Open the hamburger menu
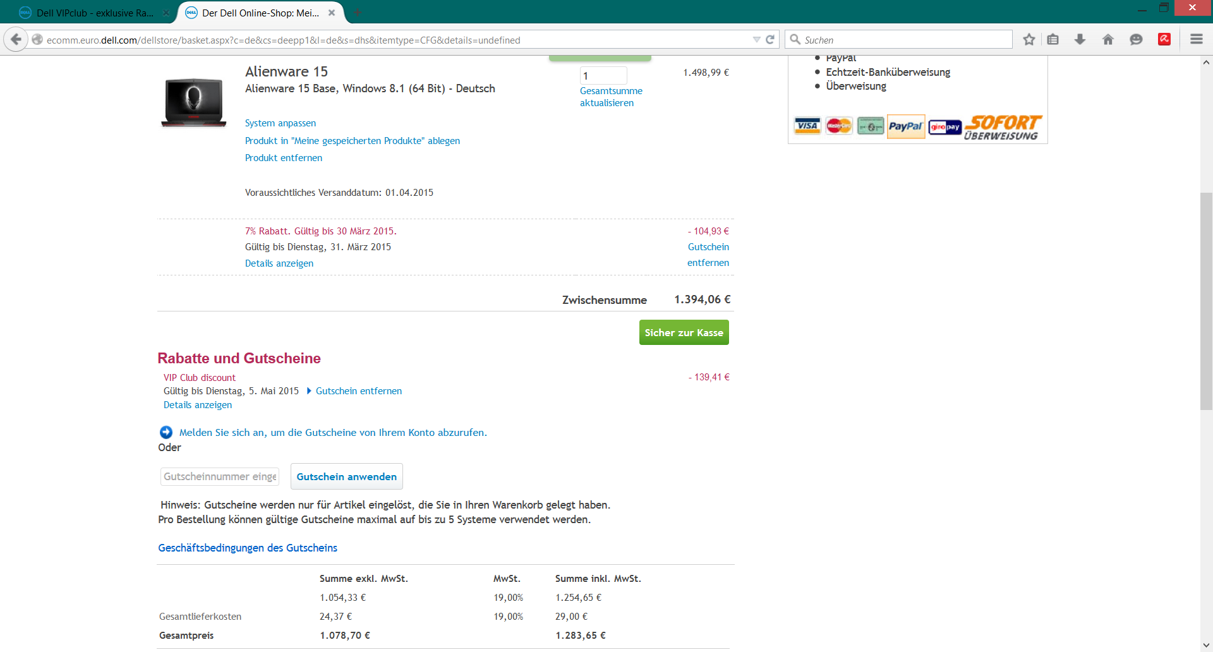 click(1196, 39)
